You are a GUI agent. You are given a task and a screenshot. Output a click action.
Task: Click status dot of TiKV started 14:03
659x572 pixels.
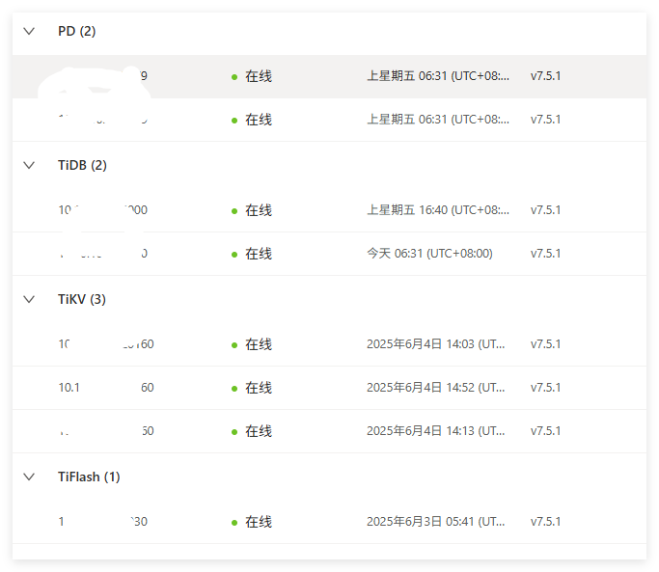click(234, 344)
